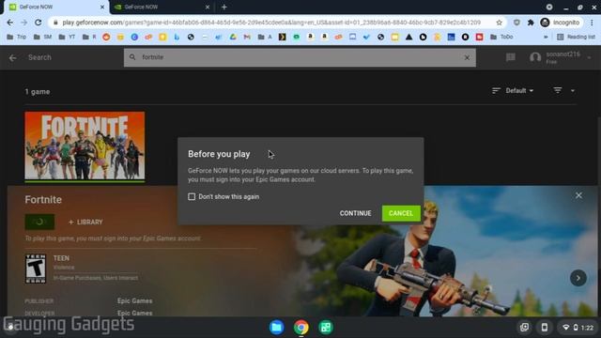Open Files app in shelf
Viewport: 601px width, 338px height.
point(276,328)
